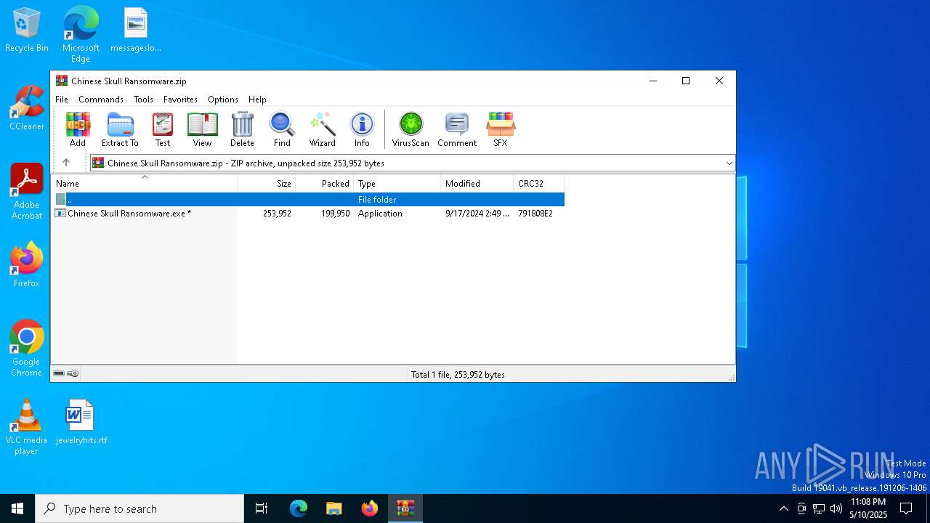Image resolution: width=930 pixels, height=523 pixels.
Task: Select jewelryhits.rtf desktop file
Action: pos(81,422)
